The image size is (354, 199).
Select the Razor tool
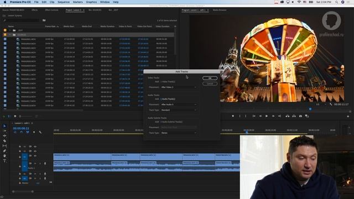coord(4,141)
